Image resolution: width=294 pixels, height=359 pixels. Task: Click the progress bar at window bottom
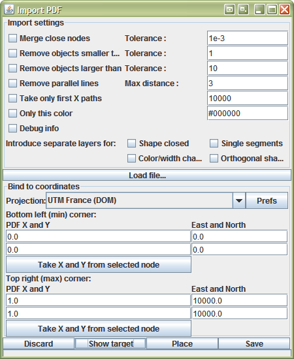point(147,353)
